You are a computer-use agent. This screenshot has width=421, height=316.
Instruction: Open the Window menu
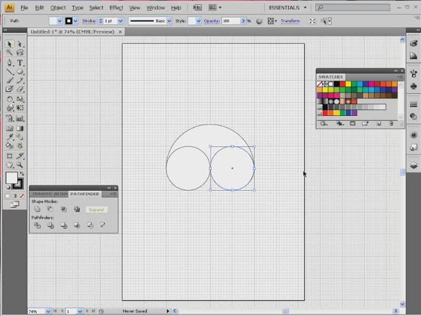click(x=156, y=8)
